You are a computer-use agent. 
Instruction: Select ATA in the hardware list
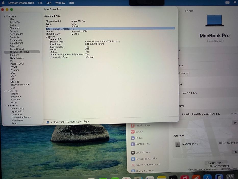11,19
